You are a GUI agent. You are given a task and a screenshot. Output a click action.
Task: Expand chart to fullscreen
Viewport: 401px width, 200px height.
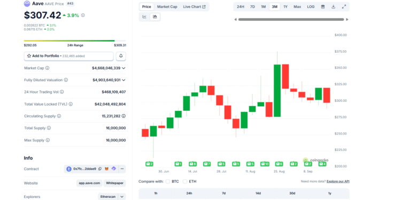click(344, 7)
